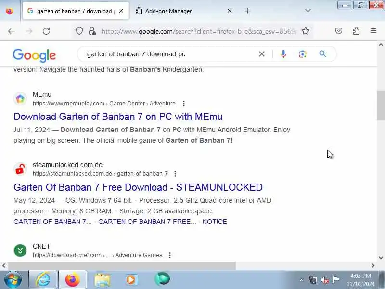Image resolution: width=385 pixels, height=289 pixels.
Task: Bookmark this page with the star icon
Action: (x=306, y=31)
